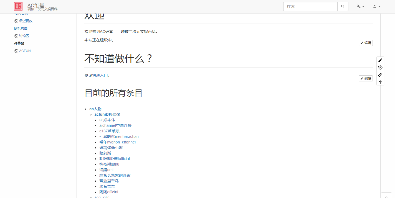Focus the 搜索 search field
The image size is (395, 198).
[310, 6]
